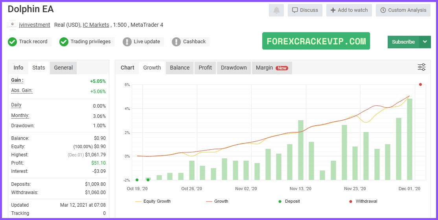Open the IC Markets broker link
This screenshot has width=438, height=220.
[96, 25]
